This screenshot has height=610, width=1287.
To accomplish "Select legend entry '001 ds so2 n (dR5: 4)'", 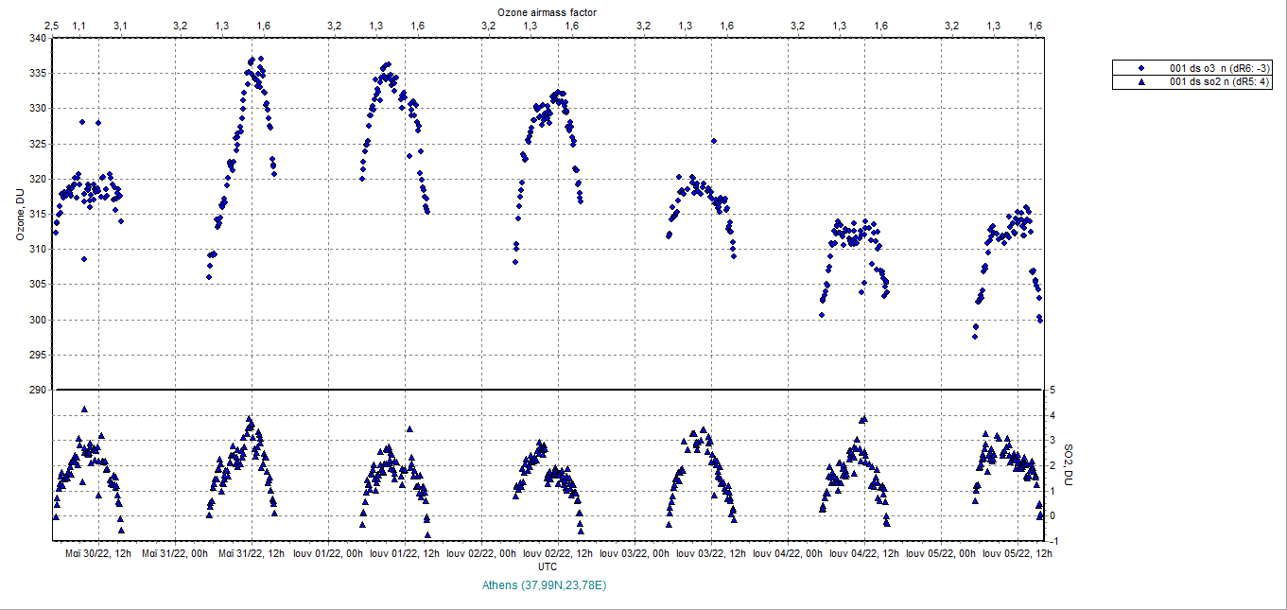I will pyautogui.click(x=1220, y=82).
